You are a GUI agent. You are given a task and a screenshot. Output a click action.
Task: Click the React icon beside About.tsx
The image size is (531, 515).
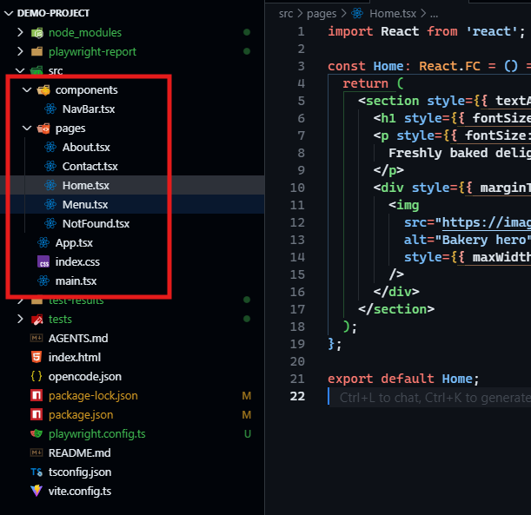coord(50,147)
